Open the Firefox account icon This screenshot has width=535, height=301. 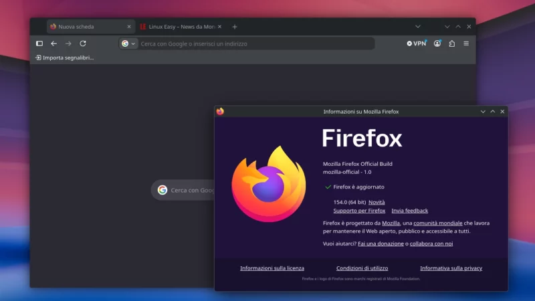[x=437, y=43]
